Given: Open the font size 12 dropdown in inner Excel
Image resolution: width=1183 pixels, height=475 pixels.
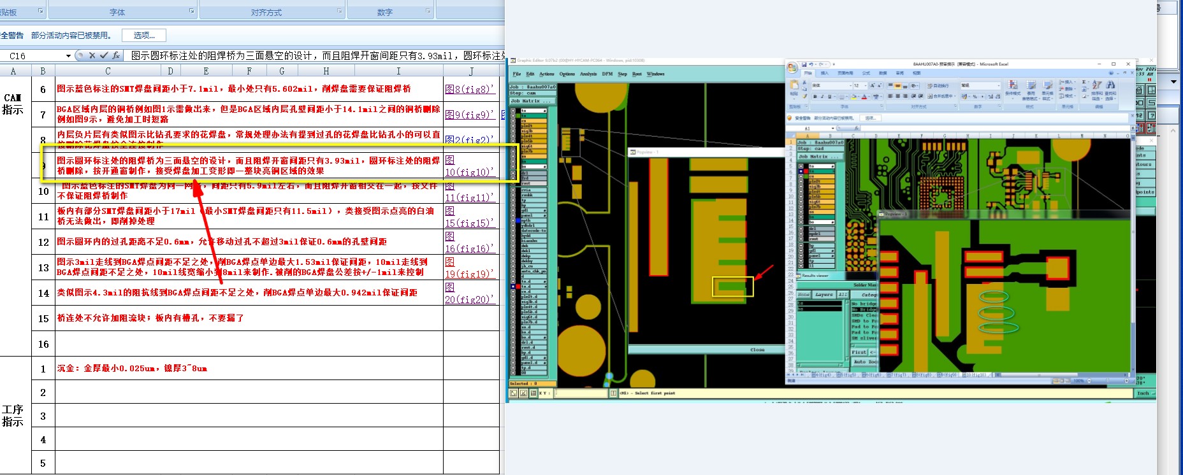Looking at the screenshot, I should 866,85.
